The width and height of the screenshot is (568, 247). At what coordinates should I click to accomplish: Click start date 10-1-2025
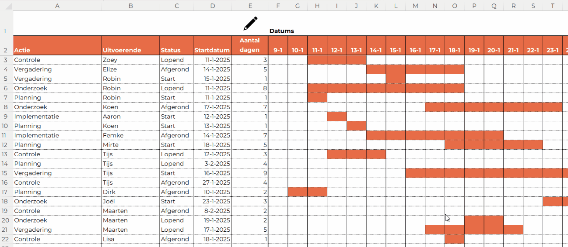pyautogui.click(x=212, y=192)
